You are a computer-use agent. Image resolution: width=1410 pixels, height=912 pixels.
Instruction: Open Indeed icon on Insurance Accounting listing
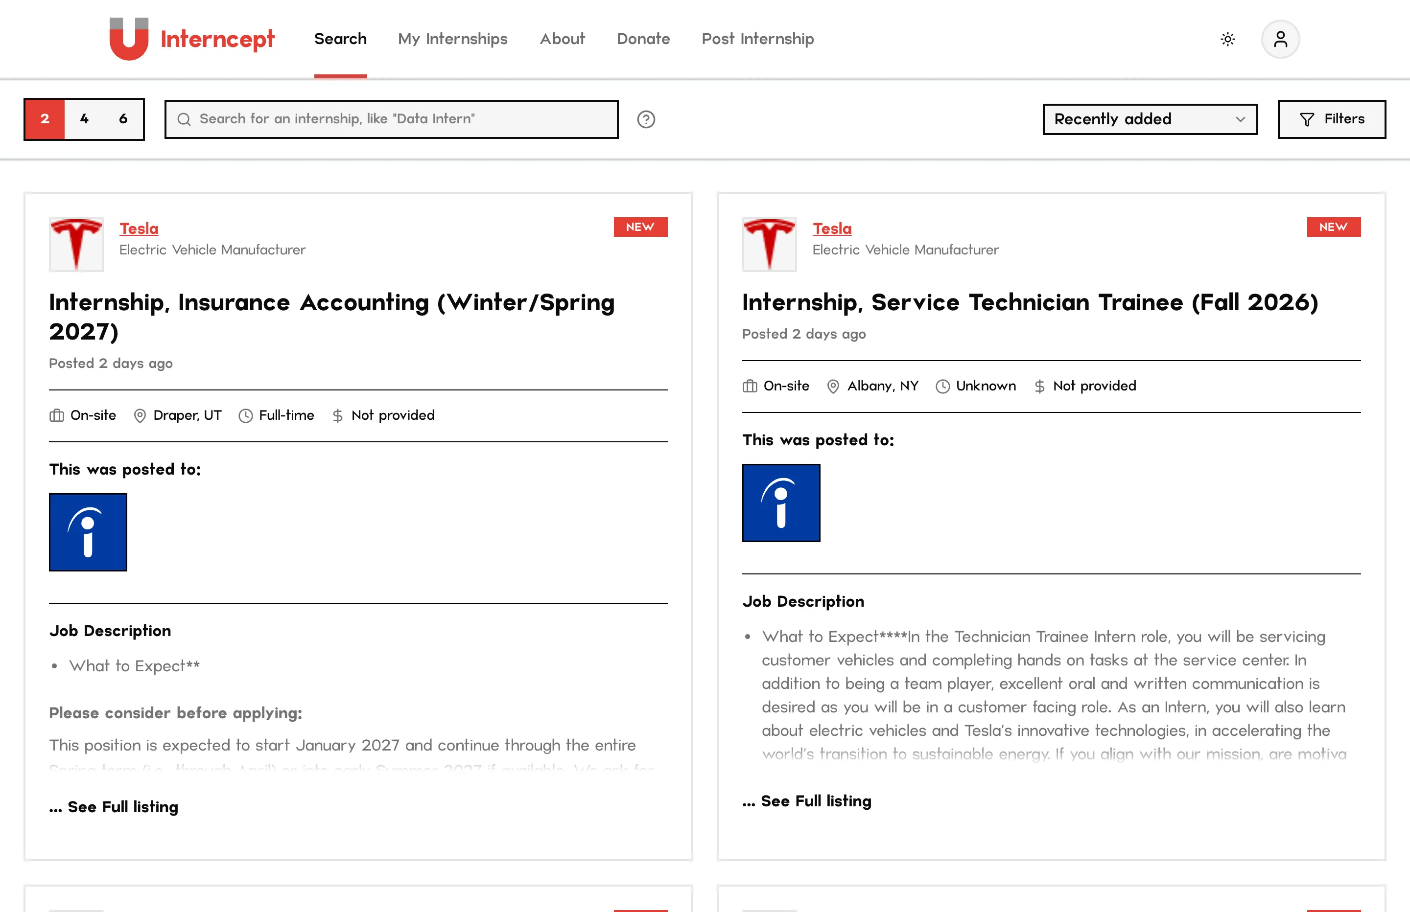pos(88,532)
